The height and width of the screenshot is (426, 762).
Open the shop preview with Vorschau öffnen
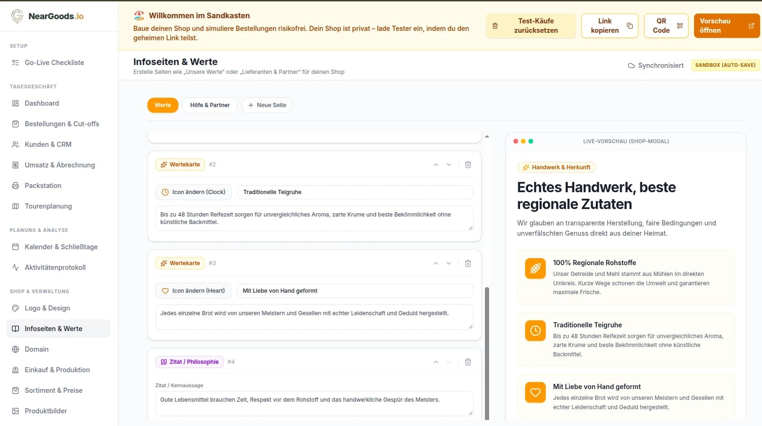(726, 26)
